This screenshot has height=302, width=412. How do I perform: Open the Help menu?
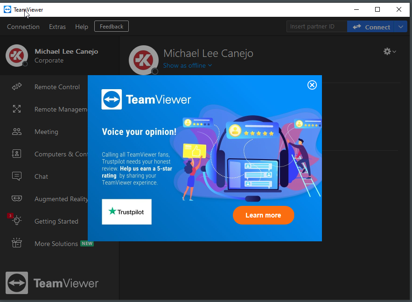coord(82,27)
